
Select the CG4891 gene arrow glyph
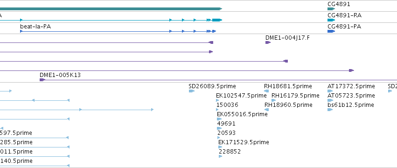point(331,9)
